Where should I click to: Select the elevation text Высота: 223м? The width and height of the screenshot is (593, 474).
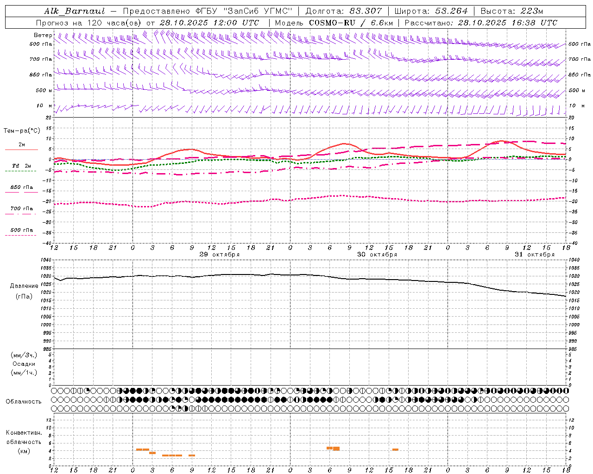click(x=511, y=11)
